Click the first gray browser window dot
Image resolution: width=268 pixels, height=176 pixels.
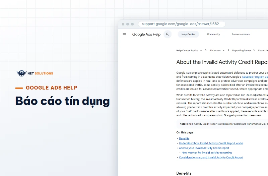(123, 24)
